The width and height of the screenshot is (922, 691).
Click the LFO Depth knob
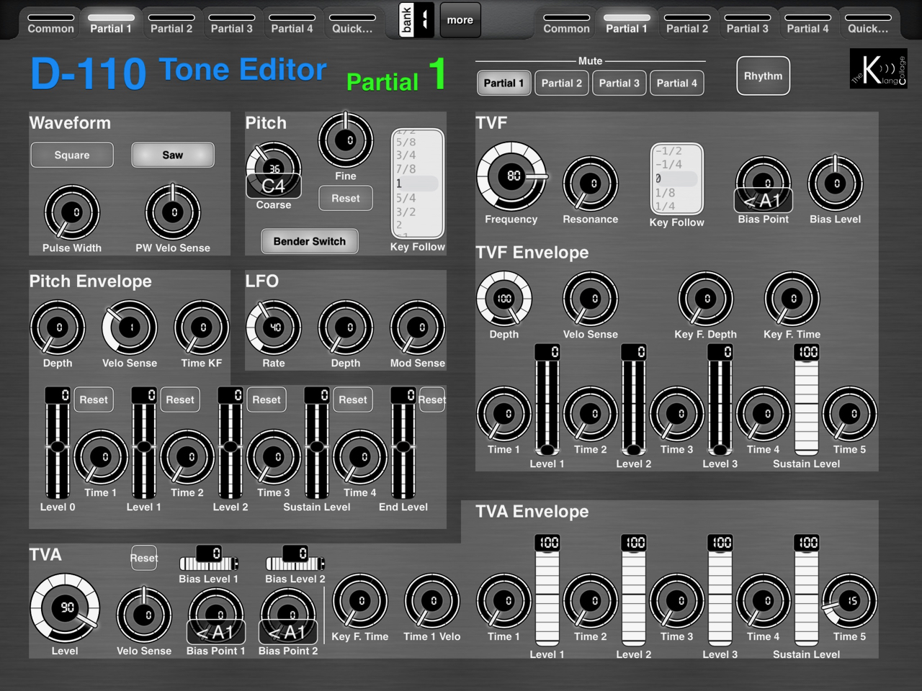coord(346,328)
